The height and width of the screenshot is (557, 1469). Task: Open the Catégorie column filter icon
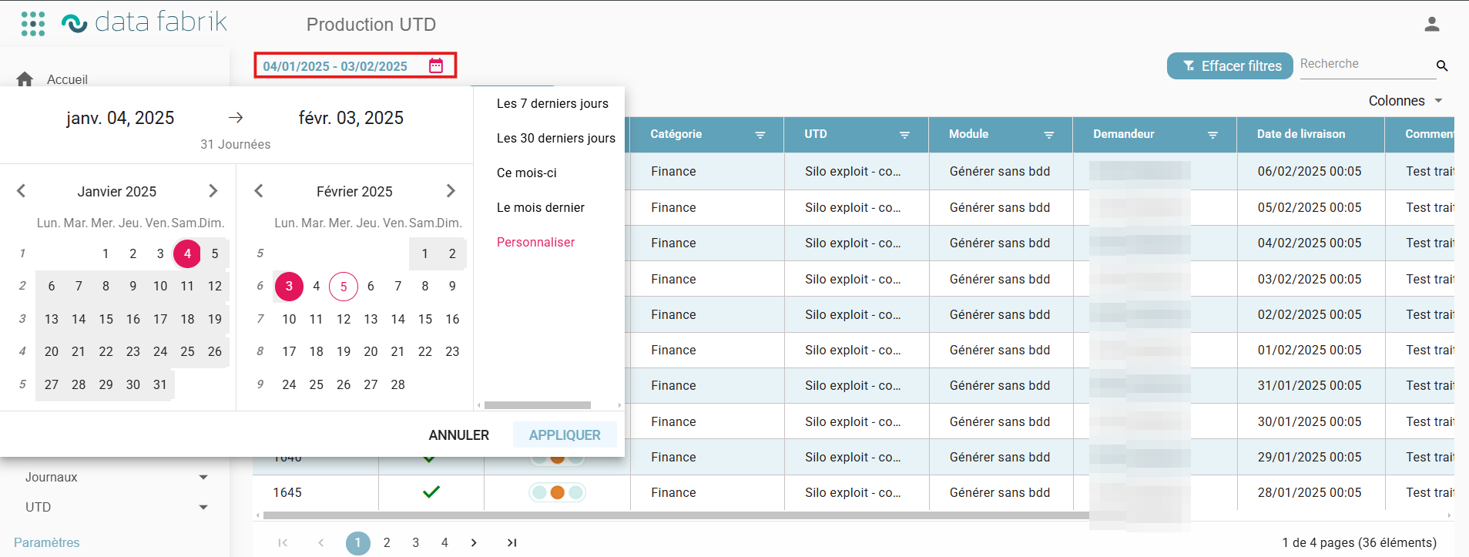pos(760,135)
